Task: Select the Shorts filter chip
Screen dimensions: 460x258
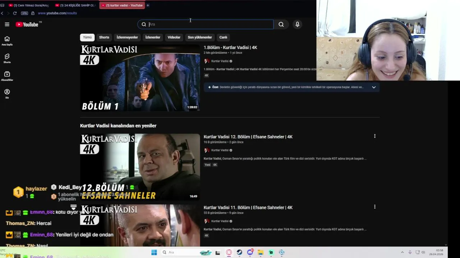Action: click(104, 37)
